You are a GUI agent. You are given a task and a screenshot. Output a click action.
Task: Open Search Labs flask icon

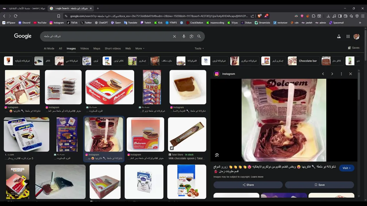tap(339, 36)
